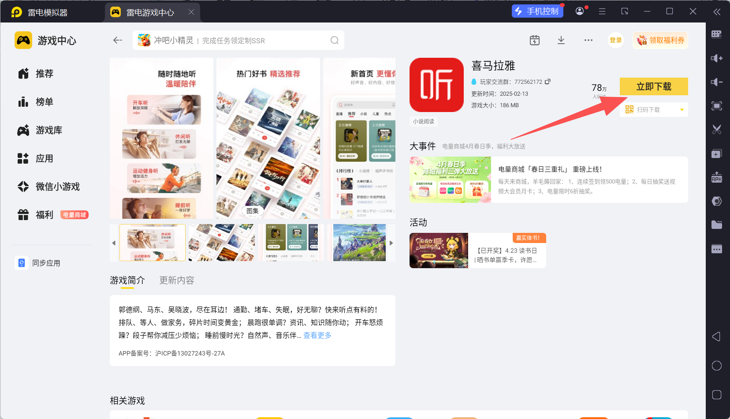Expand the 扫码下载 dropdown
The width and height of the screenshot is (730, 419).
[682, 110]
